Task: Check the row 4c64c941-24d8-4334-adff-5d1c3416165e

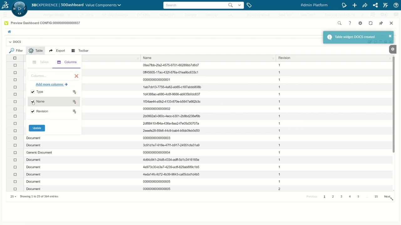Action: click(15, 160)
